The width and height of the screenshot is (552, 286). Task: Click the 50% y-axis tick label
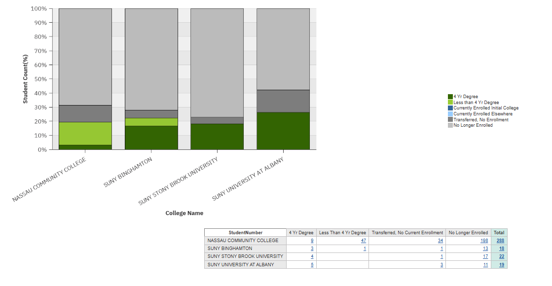tap(40, 79)
